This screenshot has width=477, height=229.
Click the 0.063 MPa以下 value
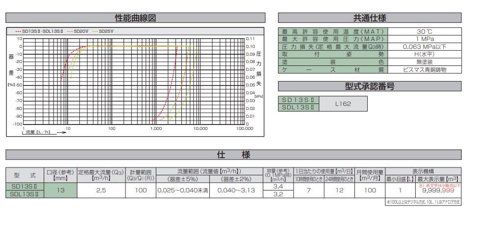click(425, 47)
